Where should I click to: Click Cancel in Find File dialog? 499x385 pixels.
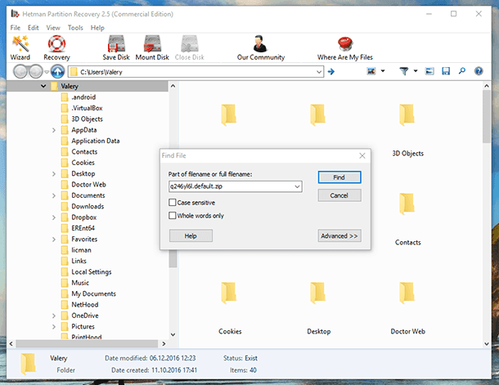click(x=339, y=195)
